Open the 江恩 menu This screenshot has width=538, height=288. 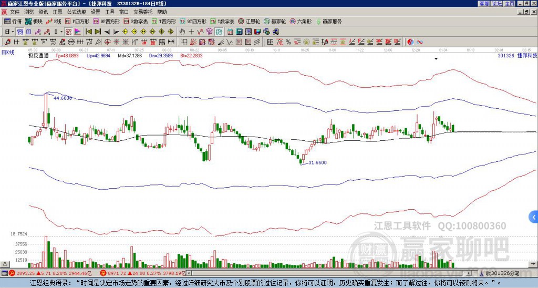pyautogui.click(x=57, y=12)
